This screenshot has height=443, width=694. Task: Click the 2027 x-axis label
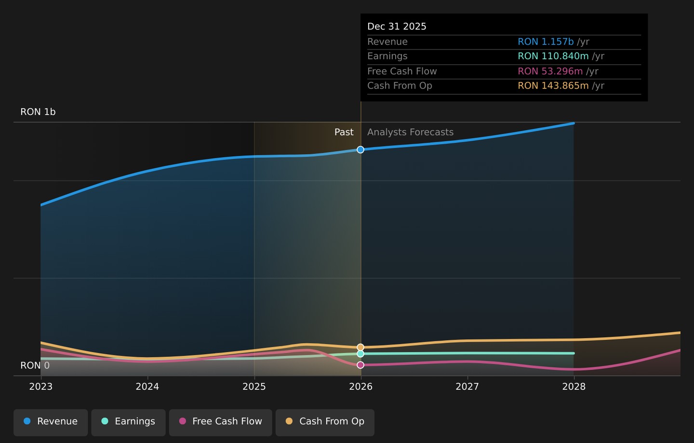pyautogui.click(x=467, y=387)
